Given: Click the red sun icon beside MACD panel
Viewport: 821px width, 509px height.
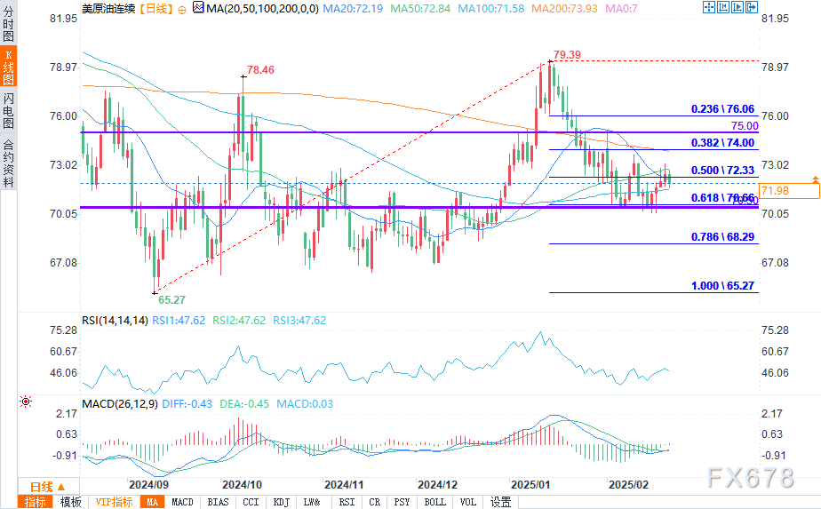Looking at the screenshot, I should pyautogui.click(x=24, y=402).
